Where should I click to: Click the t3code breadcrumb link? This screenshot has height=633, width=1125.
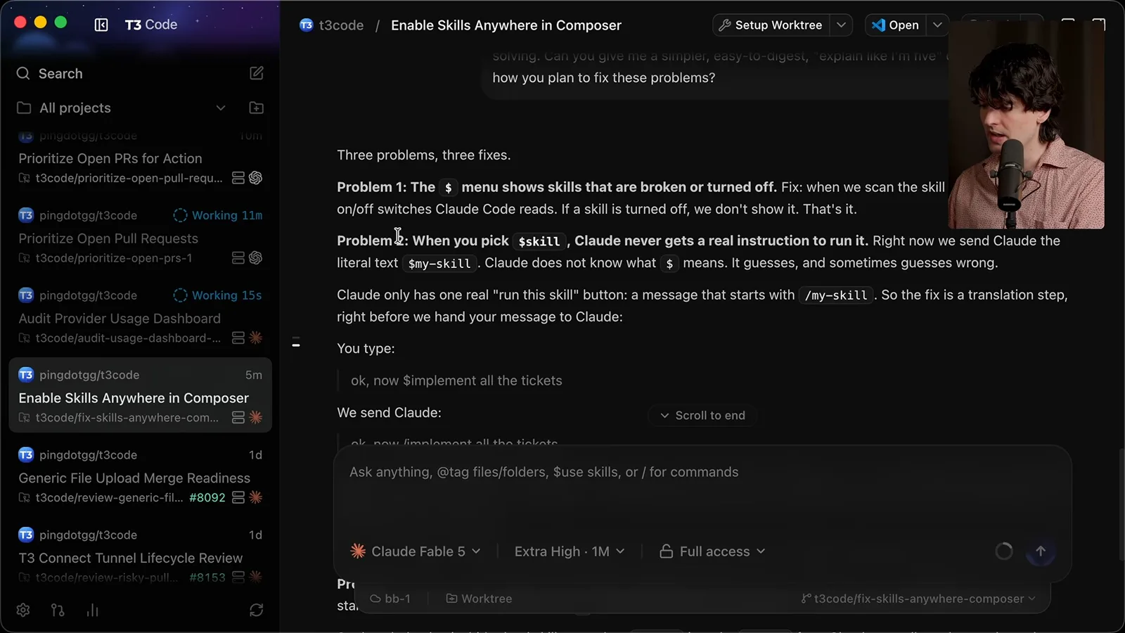341,25
